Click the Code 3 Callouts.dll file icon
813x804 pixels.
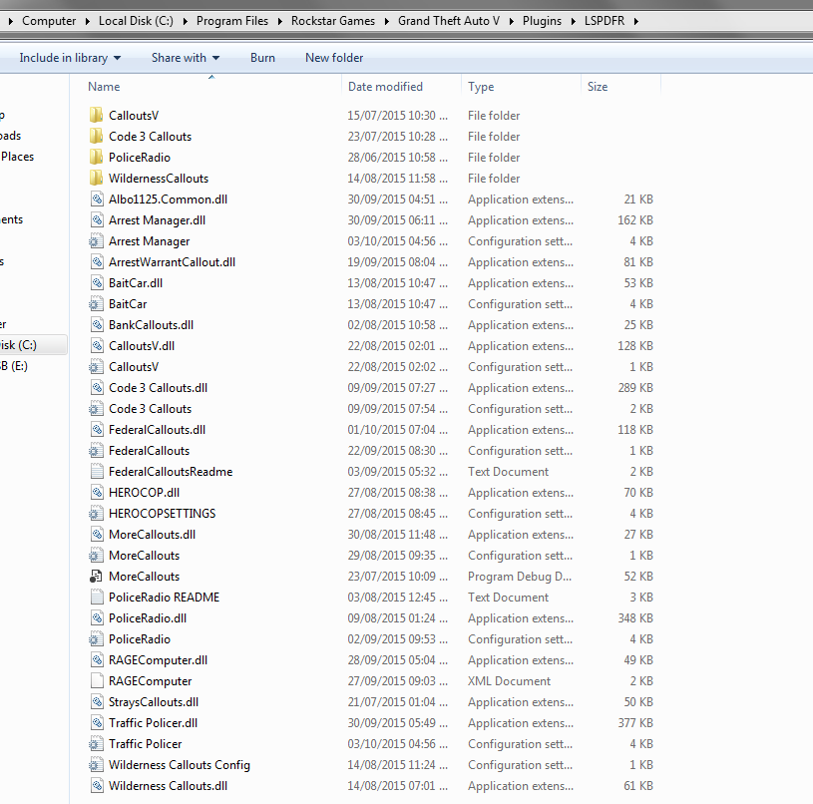coord(97,388)
